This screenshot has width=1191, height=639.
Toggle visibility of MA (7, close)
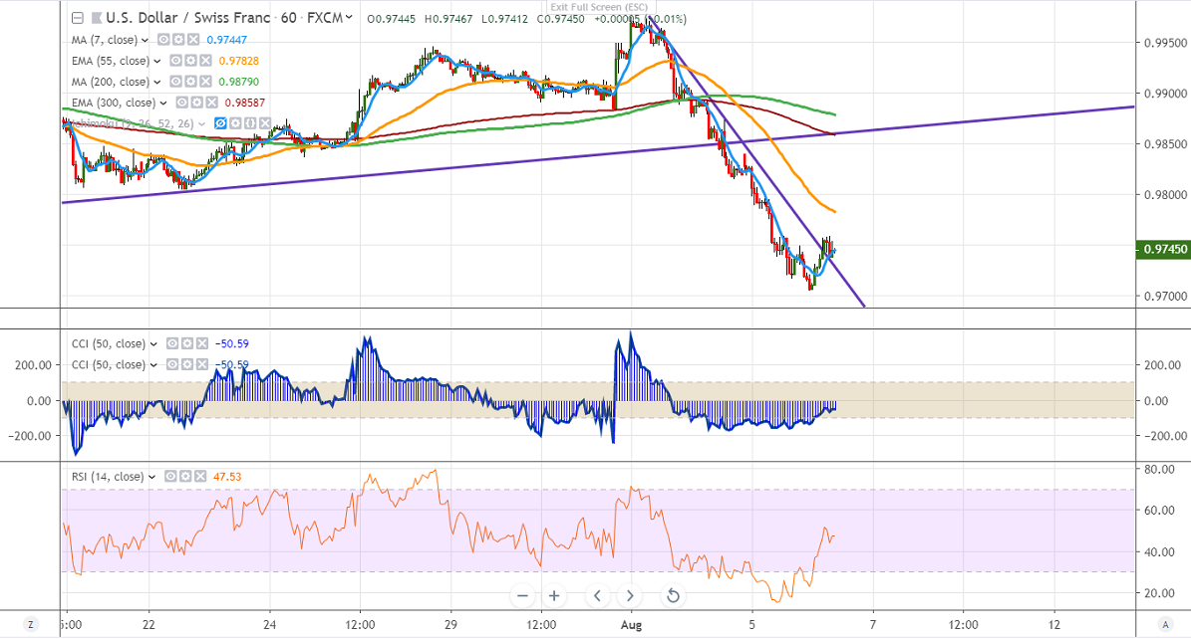pos(163,40)
